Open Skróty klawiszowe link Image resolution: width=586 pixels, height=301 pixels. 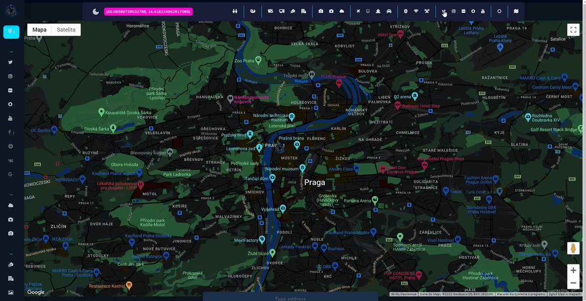coord(404,294)
